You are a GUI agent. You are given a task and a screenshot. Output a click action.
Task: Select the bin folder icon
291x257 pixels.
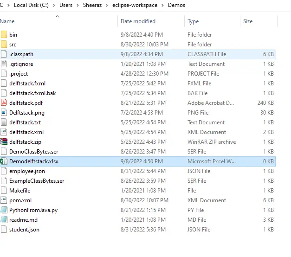(x=4, y=35)
